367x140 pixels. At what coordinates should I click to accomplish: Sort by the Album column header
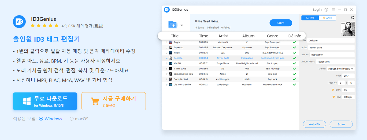[x=249, y=36]
